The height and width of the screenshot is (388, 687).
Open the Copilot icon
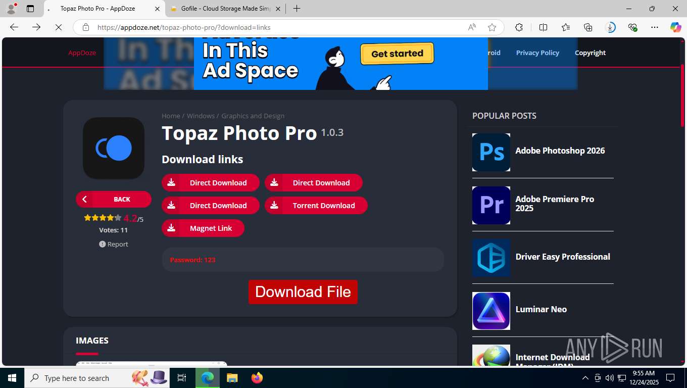[x=675, y=27]
